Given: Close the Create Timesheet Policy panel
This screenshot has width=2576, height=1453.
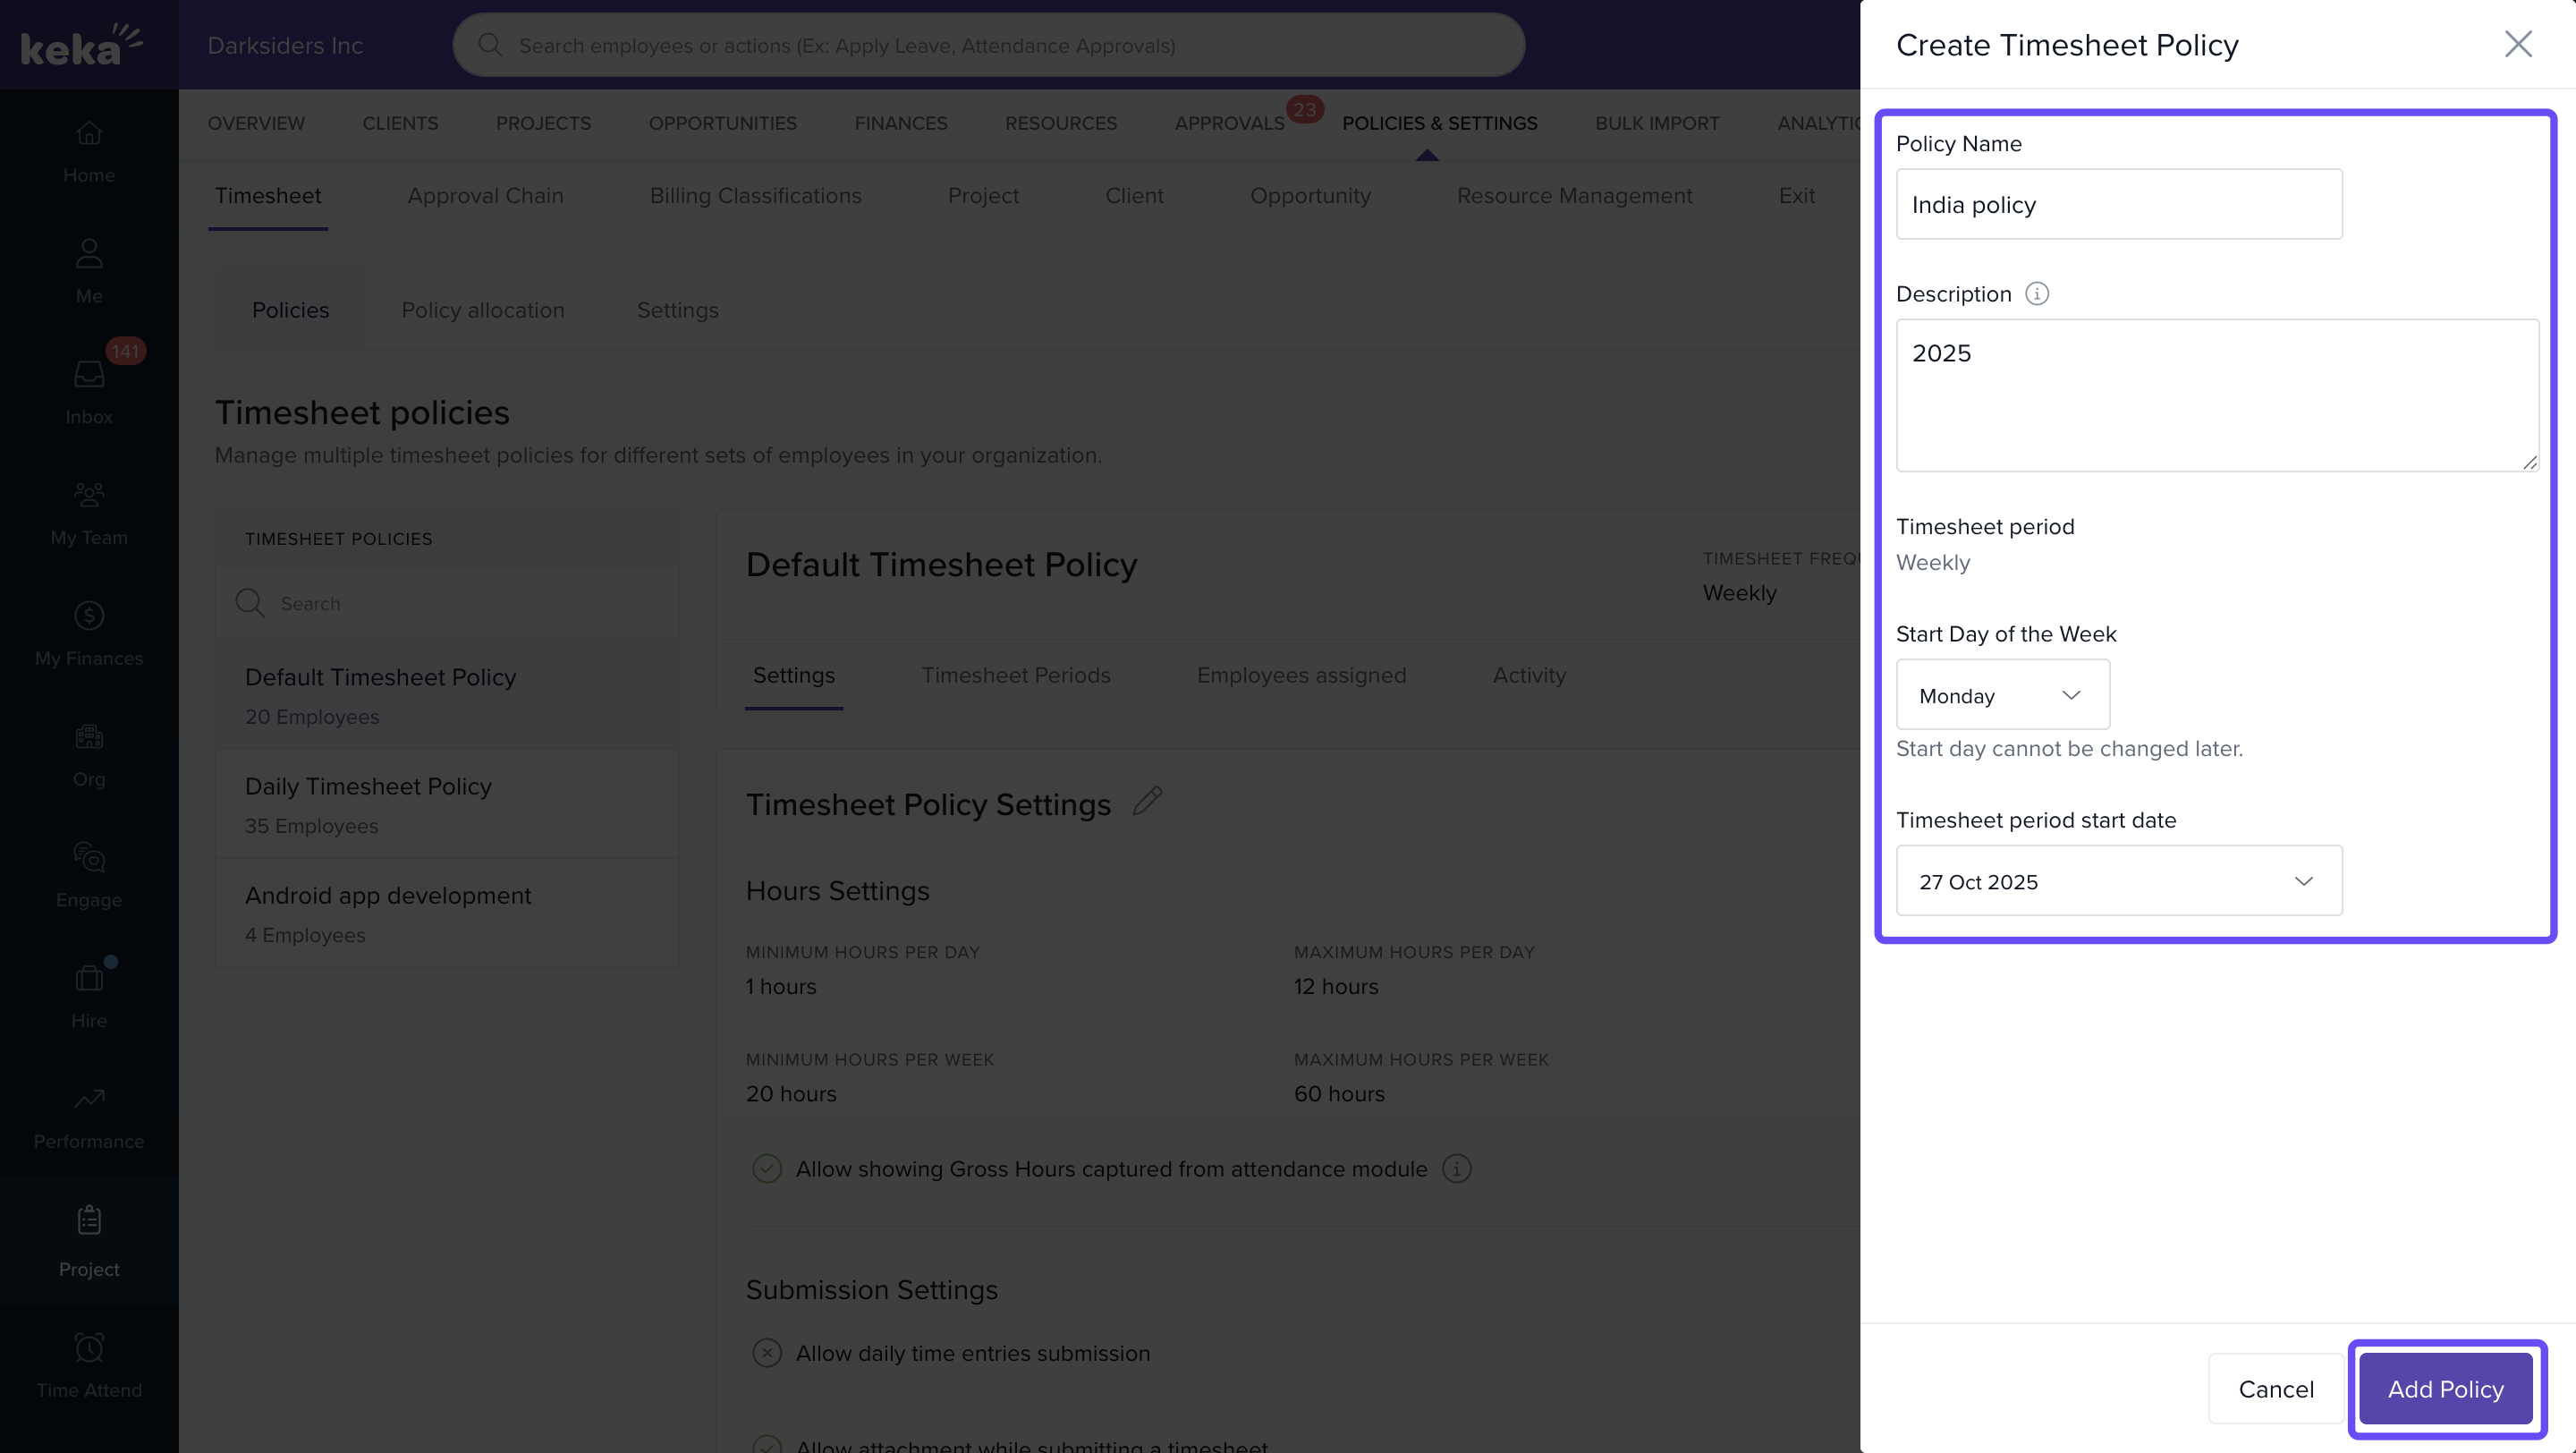Looking at the screenshot, I should 2517,44.
